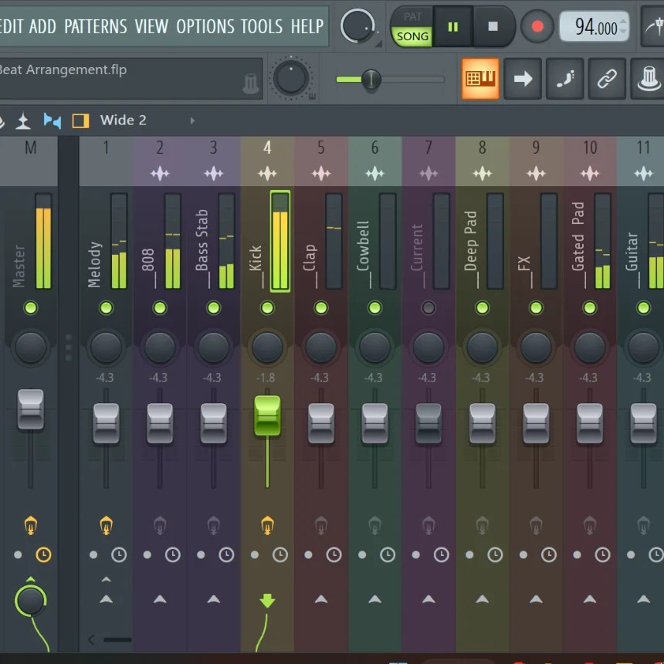Viewport: 664px width, 664px height.
Task: Select the orange Wide 2 layout square icon
Action: tap(81, 120)
